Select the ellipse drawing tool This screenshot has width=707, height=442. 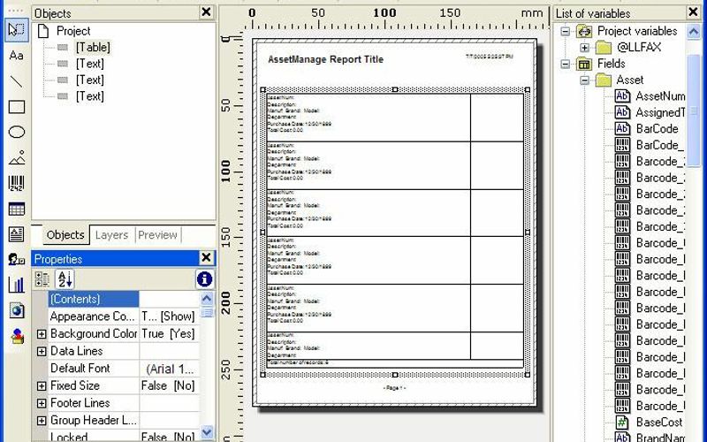[16, 133]
